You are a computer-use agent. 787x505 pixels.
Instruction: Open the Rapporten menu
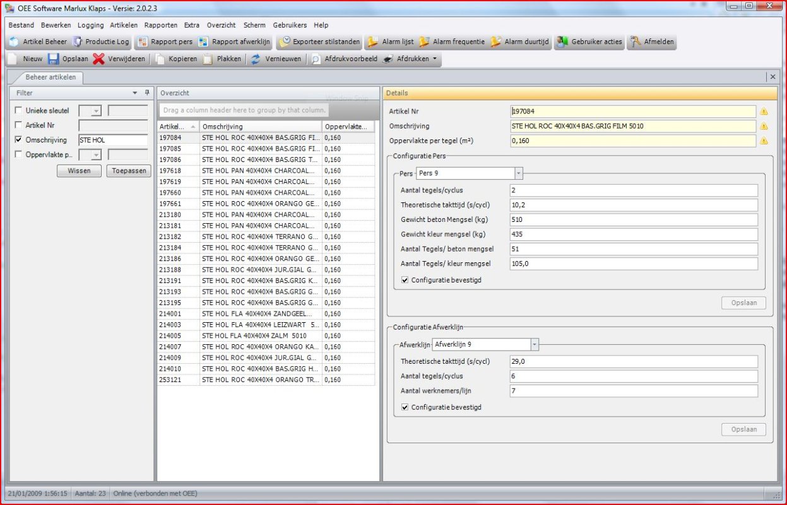tap(160, 25)
